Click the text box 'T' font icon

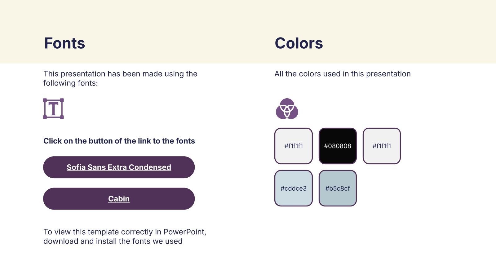tap(53, 109)
